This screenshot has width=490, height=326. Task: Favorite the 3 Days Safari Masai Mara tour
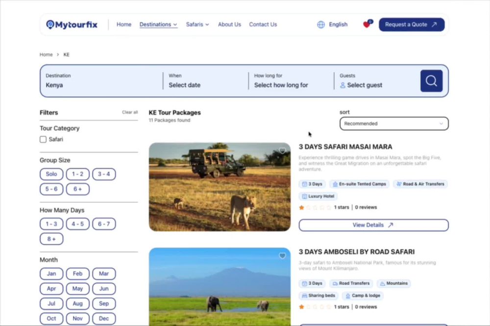(x=282, y=151)
